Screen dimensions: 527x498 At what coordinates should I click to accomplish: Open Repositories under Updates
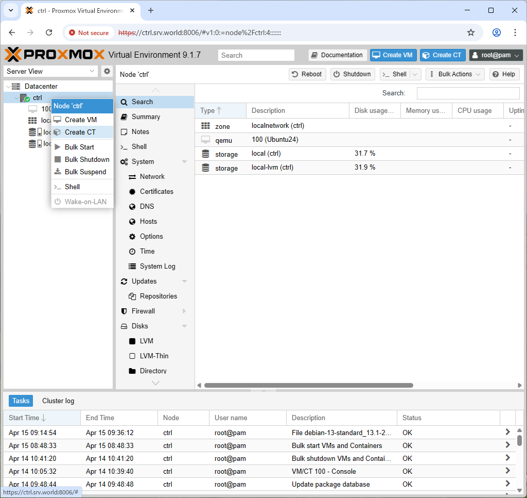[159, 296]
